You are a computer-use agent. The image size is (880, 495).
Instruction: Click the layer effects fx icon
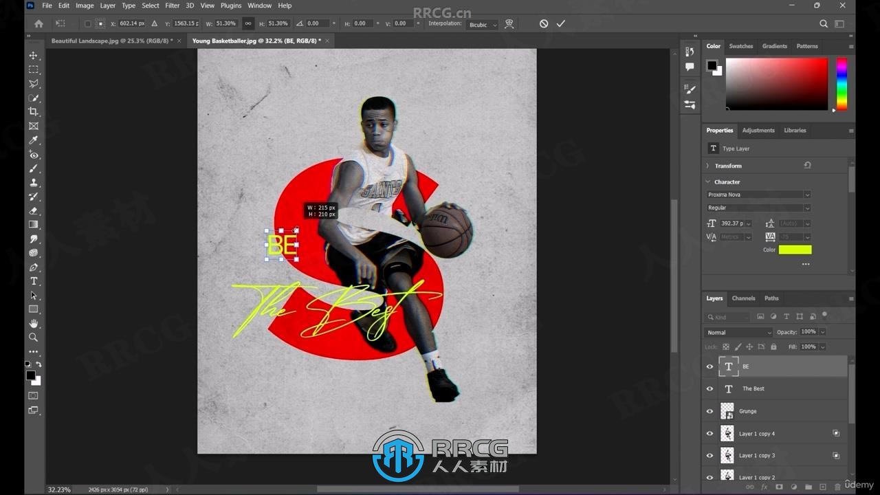(x=764, y=487)
